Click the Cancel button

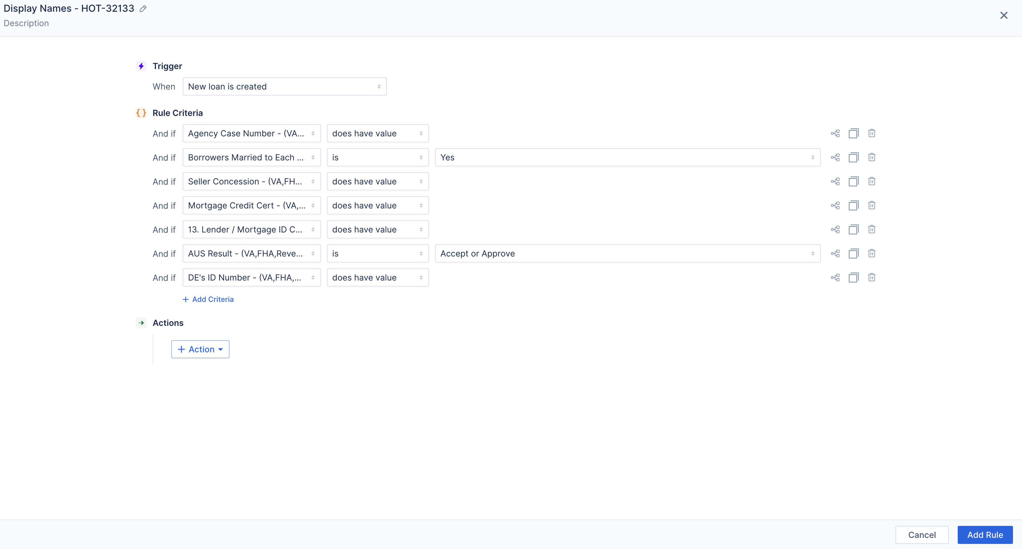[922, 535]
